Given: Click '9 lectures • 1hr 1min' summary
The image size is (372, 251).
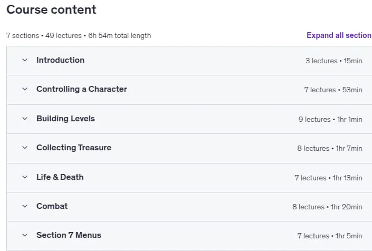Looking at the screenshot, I should (x=330, y=119).
